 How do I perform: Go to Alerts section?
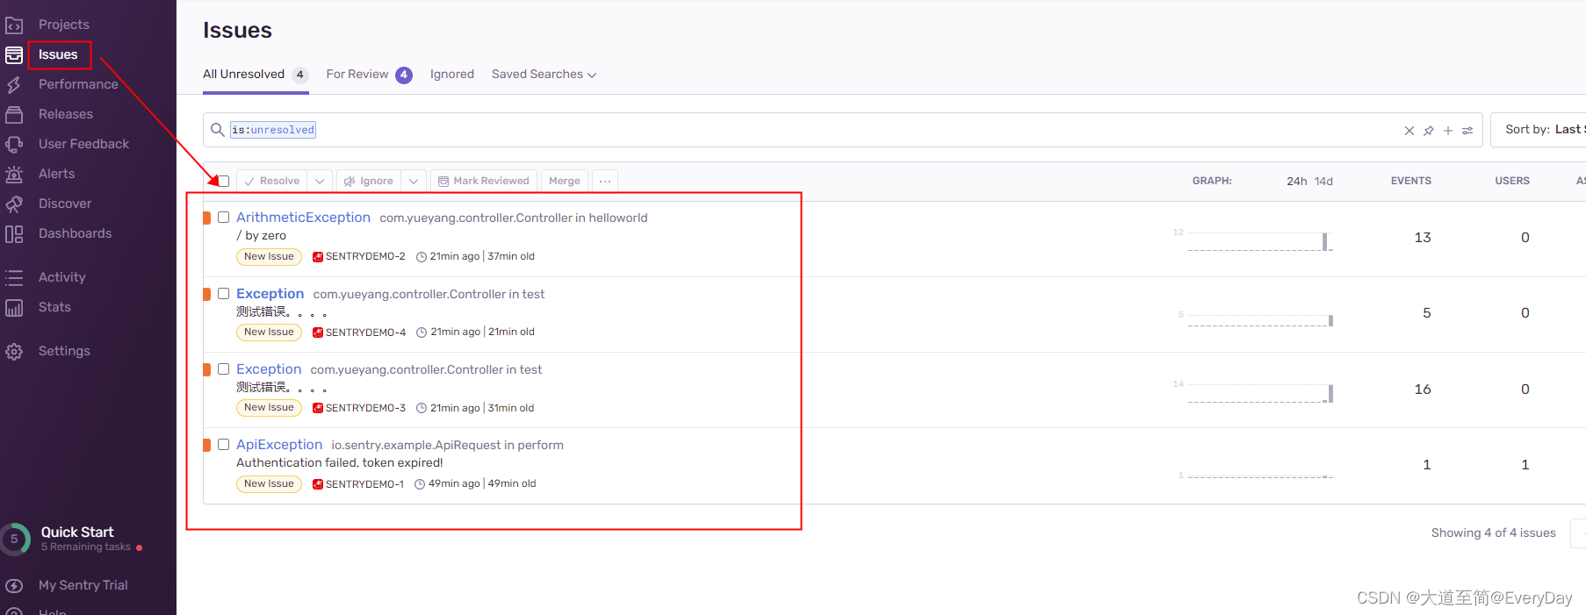(x=56, y=174)
